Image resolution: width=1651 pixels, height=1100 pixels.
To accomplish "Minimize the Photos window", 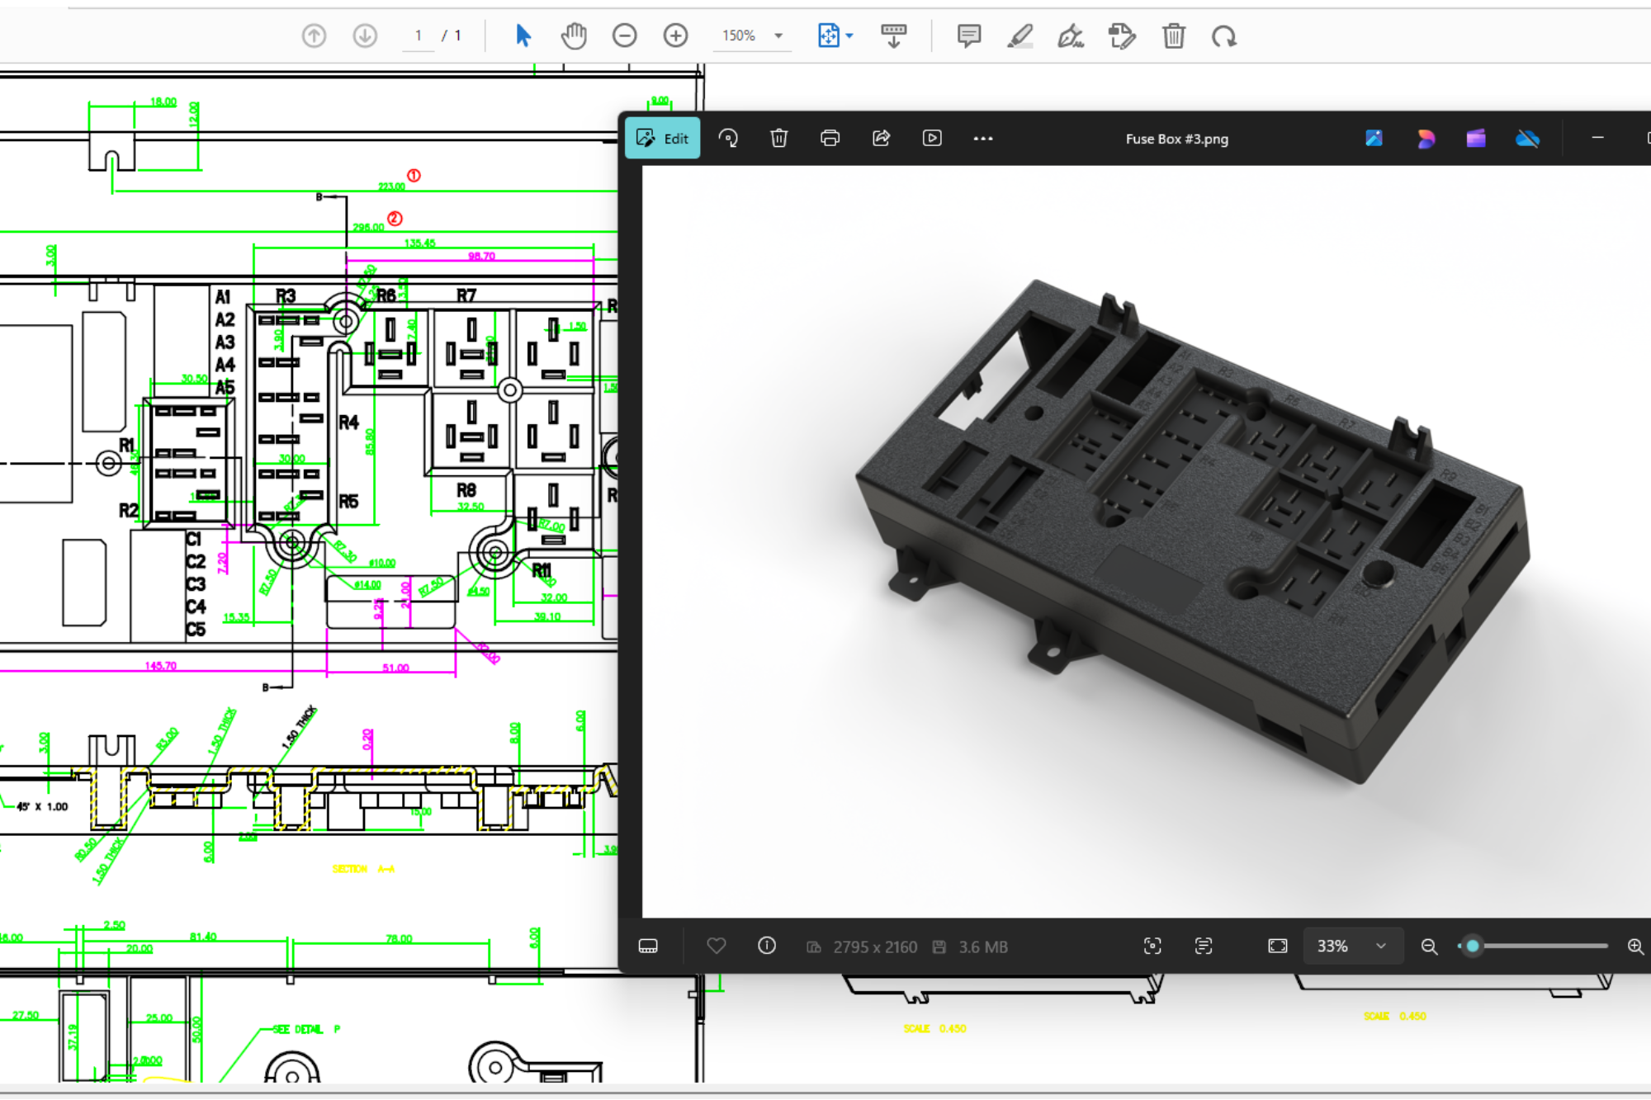I will pos(1597,138).
